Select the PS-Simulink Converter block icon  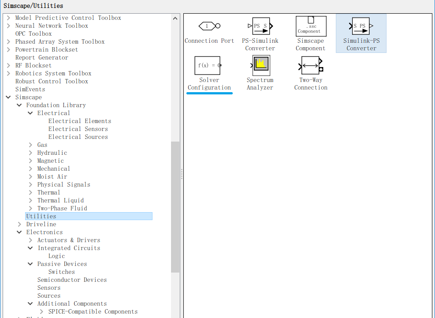point(260,26)
